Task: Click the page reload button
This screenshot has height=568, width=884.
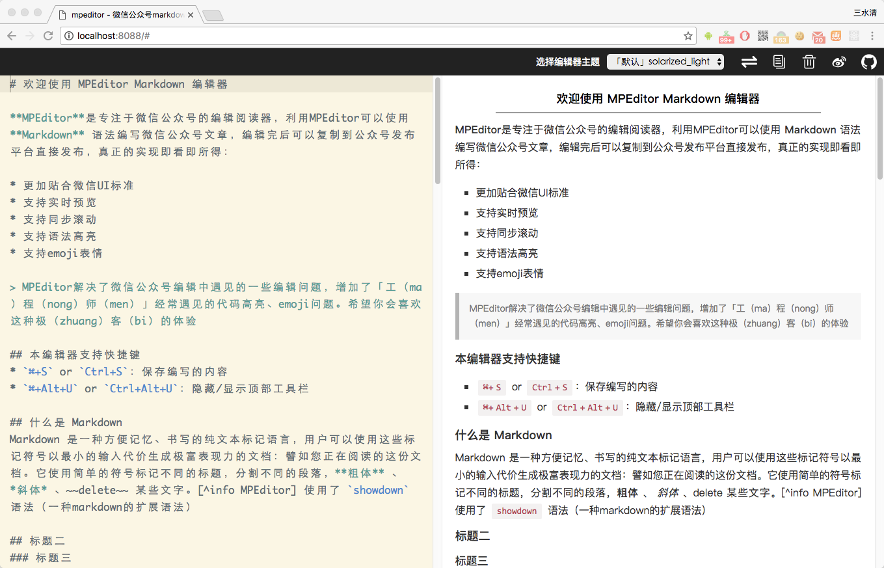Action: pyautogui.click(x=48, y=36)
